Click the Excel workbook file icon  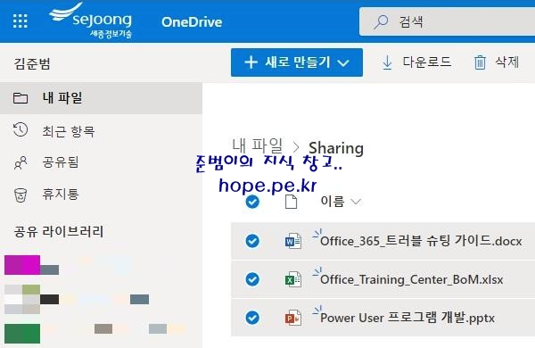click(293, 279)
